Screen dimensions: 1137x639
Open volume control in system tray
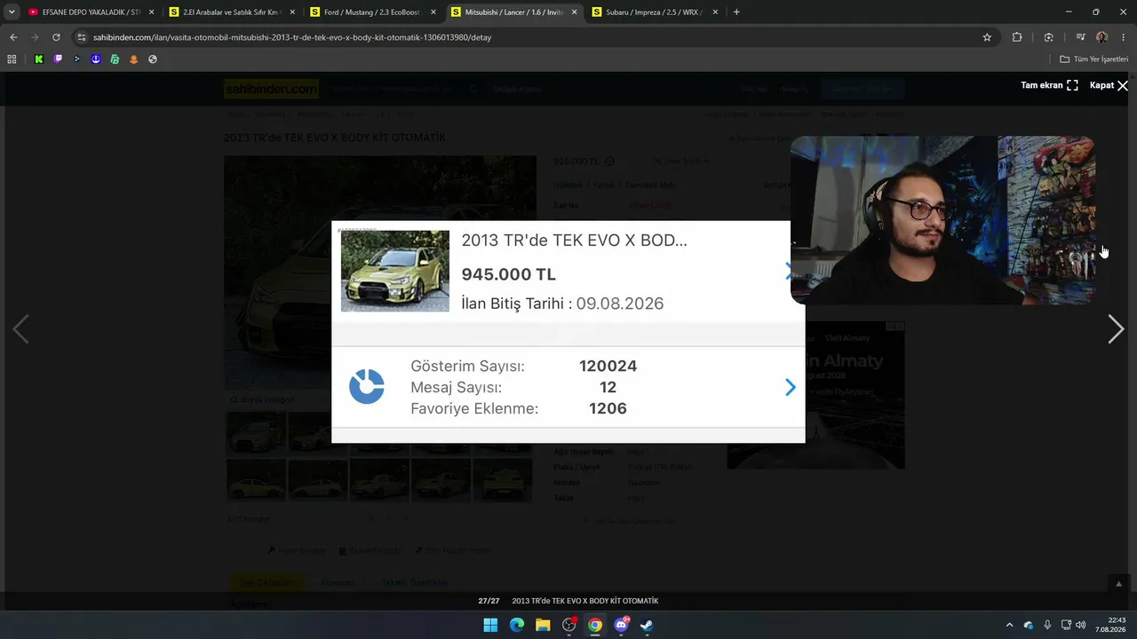[1081, 625]
